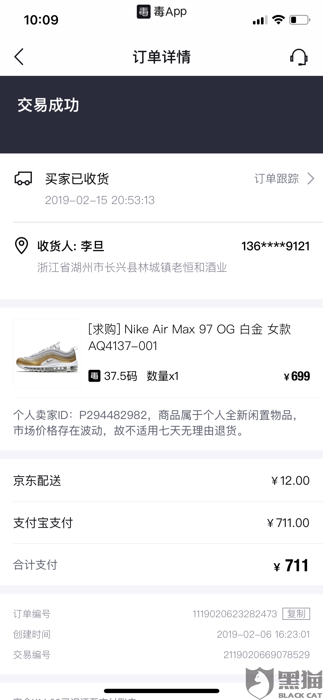
Task: Tap the 毒App logo in status bar
Action: [x=162, y=12]
